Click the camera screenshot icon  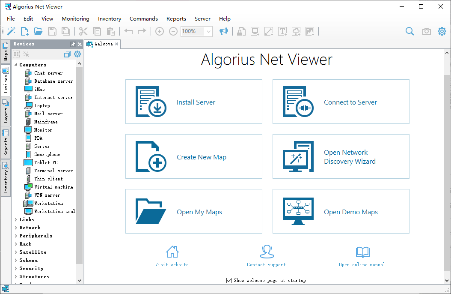pyautogui.click(x=427, y=31)
